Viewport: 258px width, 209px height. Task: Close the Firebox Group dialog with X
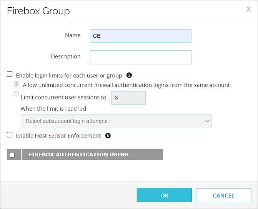click(x=248, y=9)
